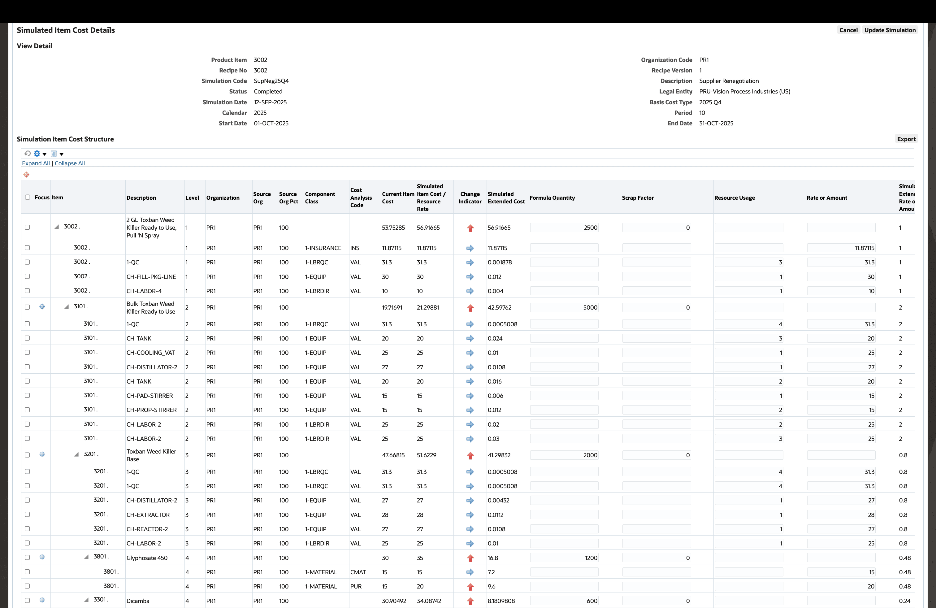Screen dimensions: 936x608
Task: Click the refresh icon in the table toolbar
Action: (x=28, y=153)
